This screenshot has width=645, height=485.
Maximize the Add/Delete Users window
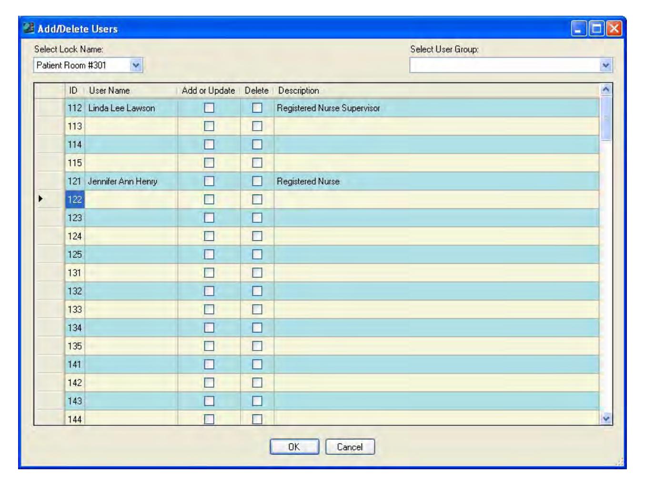coord(596,29)
